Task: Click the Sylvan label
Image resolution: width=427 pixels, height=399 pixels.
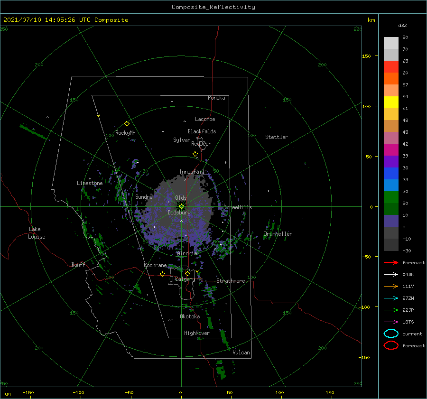Action: (182, 140)
